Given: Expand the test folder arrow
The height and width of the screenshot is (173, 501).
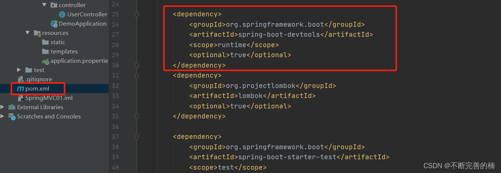Looking at the screenshot, I should tap(19, 70).
